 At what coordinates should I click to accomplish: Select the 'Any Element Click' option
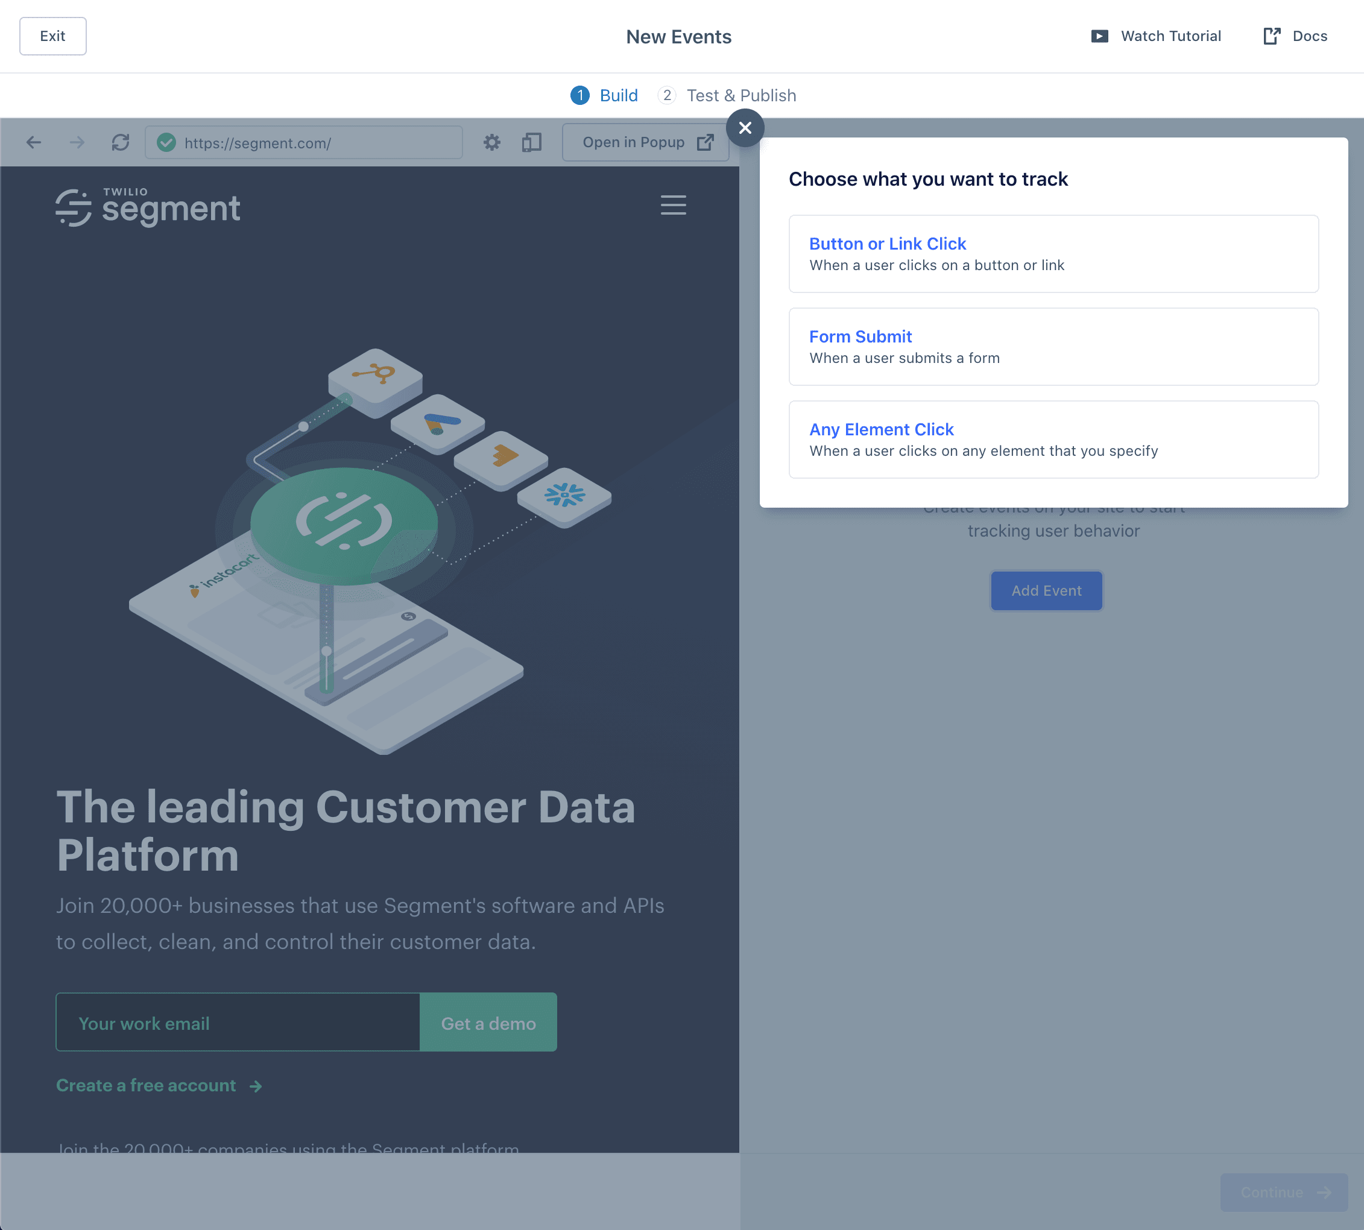tap(1052, 440)
